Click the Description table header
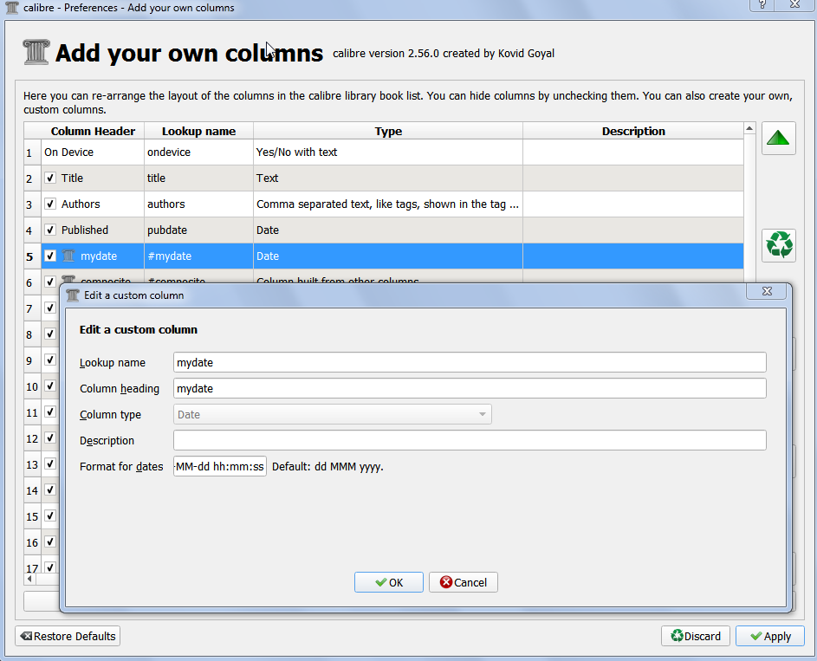The width and height of the screenshot is (817, 661). tap(633, 131)
